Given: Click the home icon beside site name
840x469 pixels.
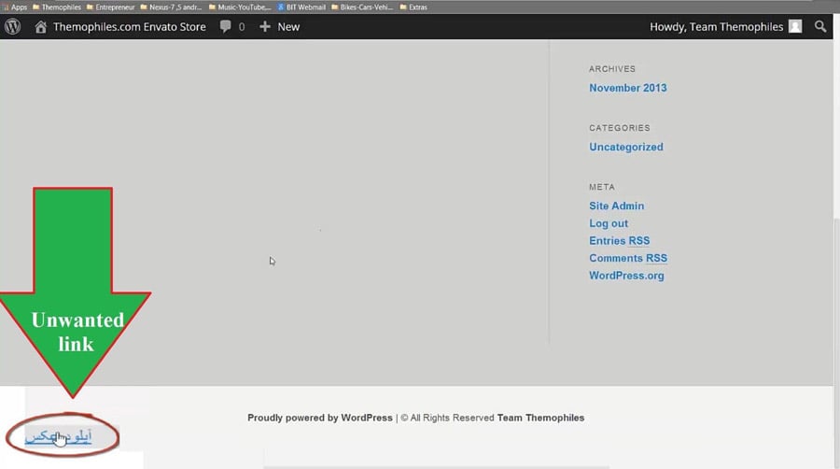Looking at the screenshot, I should pos(40,27).
